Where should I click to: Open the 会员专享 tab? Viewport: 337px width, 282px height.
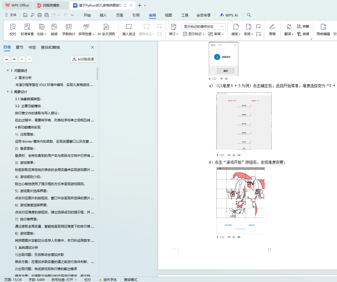204,15
